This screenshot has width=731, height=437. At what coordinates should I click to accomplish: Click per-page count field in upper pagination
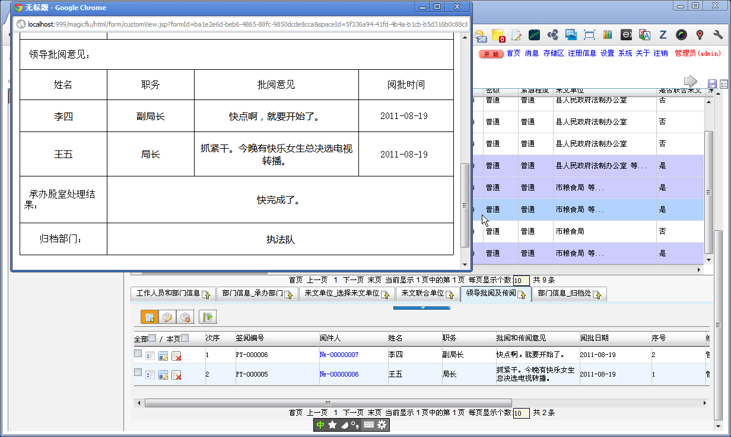pos(521,281)
